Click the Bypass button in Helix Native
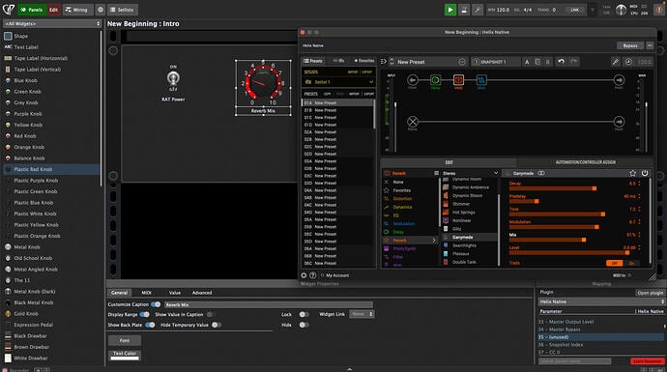This screenshot has width=667, height=372. 630,45
